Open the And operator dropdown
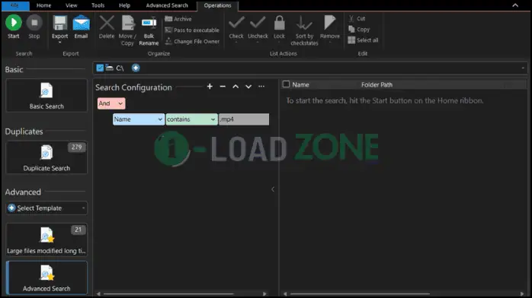Screen dimensions: 532x298 [x=111, y=103]
